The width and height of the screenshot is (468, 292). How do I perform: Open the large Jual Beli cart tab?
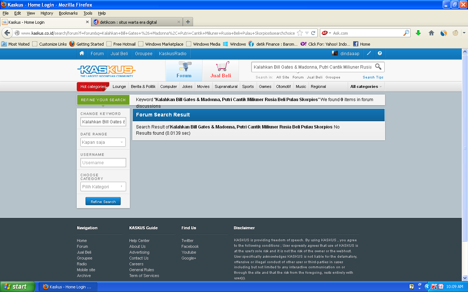(221, 70)
